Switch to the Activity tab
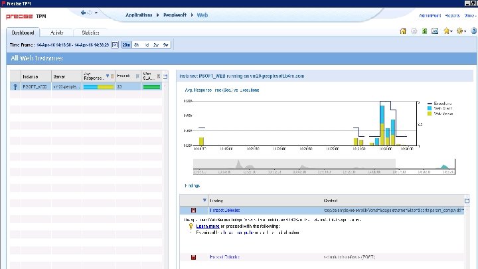478x269 pixels. (56, 33)
